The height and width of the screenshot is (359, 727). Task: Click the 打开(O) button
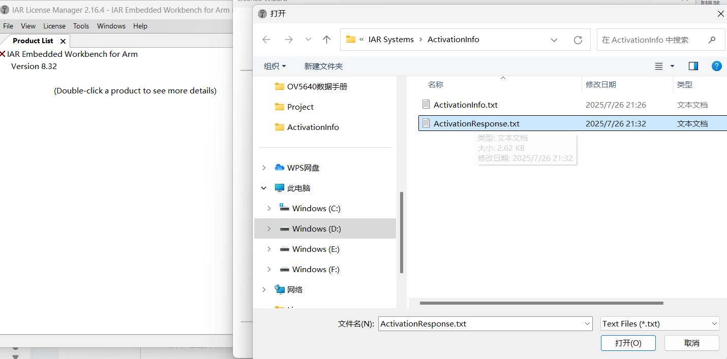tap(628, 343)
